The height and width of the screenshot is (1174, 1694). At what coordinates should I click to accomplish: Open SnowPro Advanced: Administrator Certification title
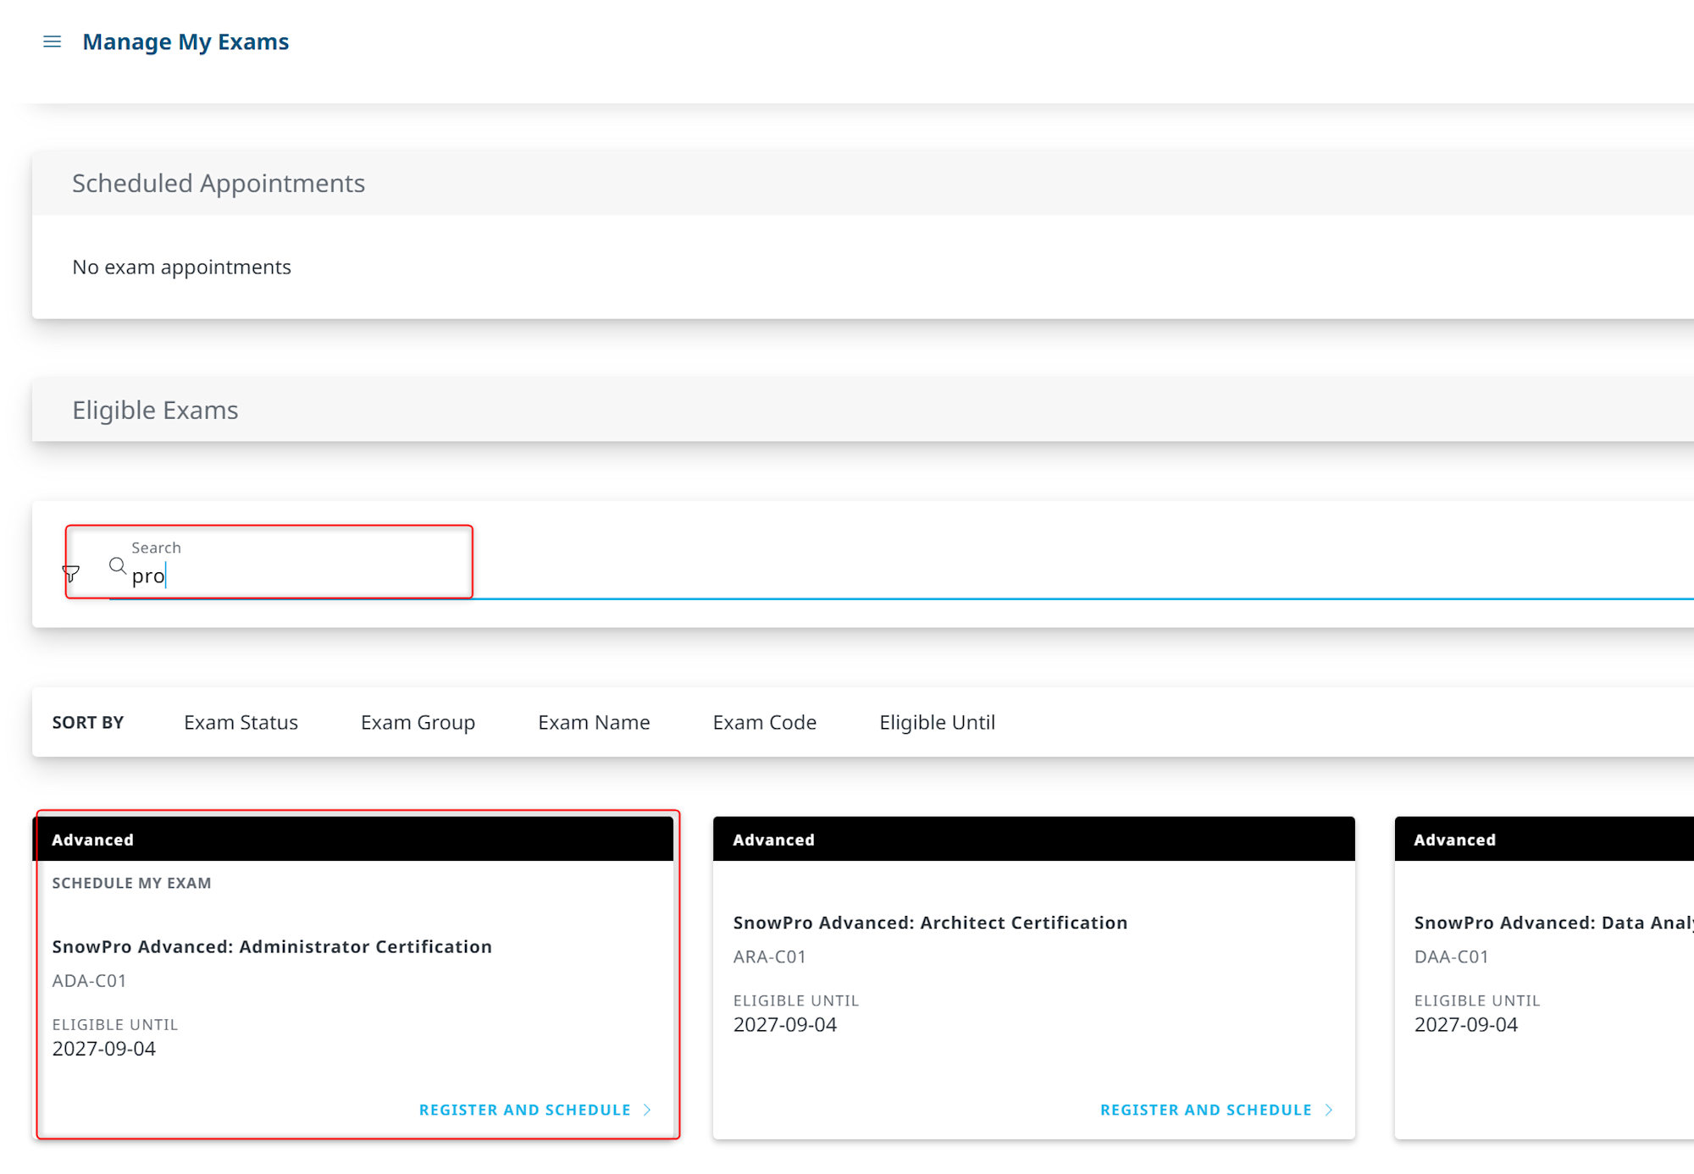point(272,946)
